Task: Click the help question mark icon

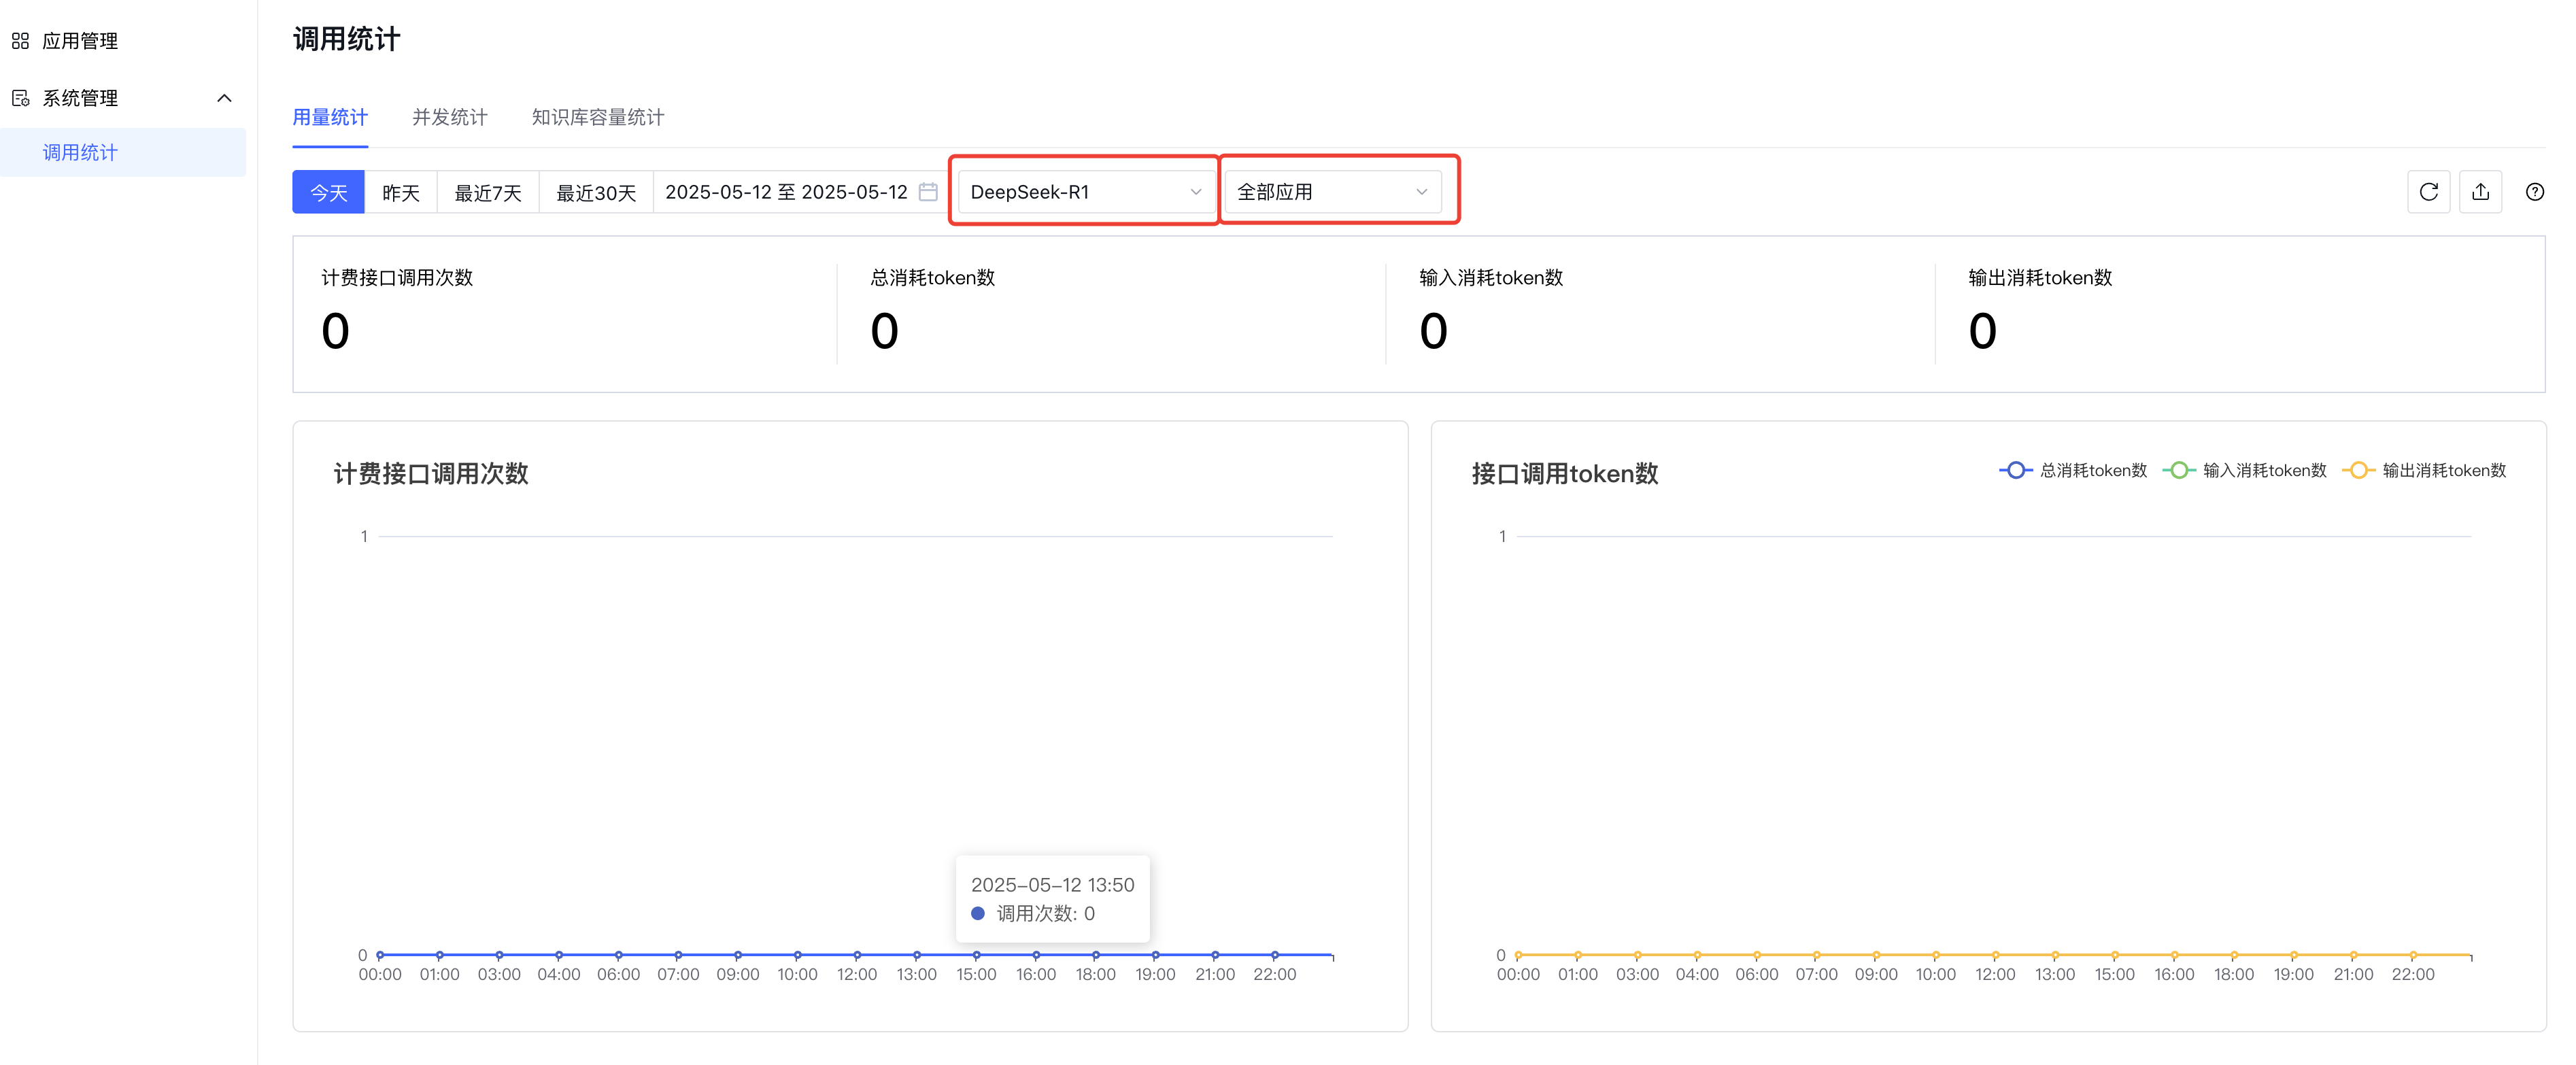Action: 2534,192
